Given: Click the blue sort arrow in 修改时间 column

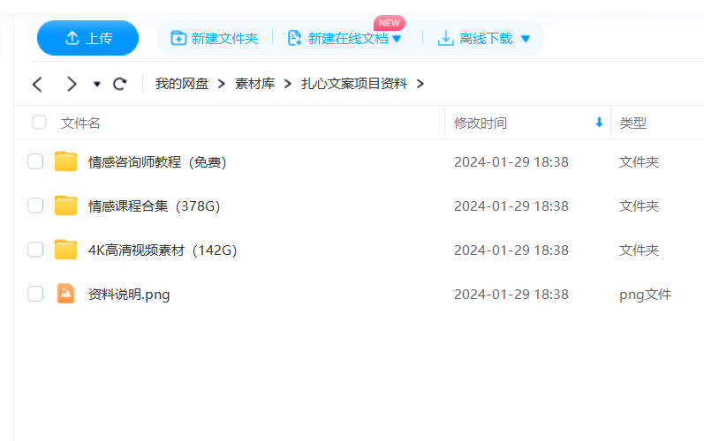Looking at the screenshot, I should (599, 123).
